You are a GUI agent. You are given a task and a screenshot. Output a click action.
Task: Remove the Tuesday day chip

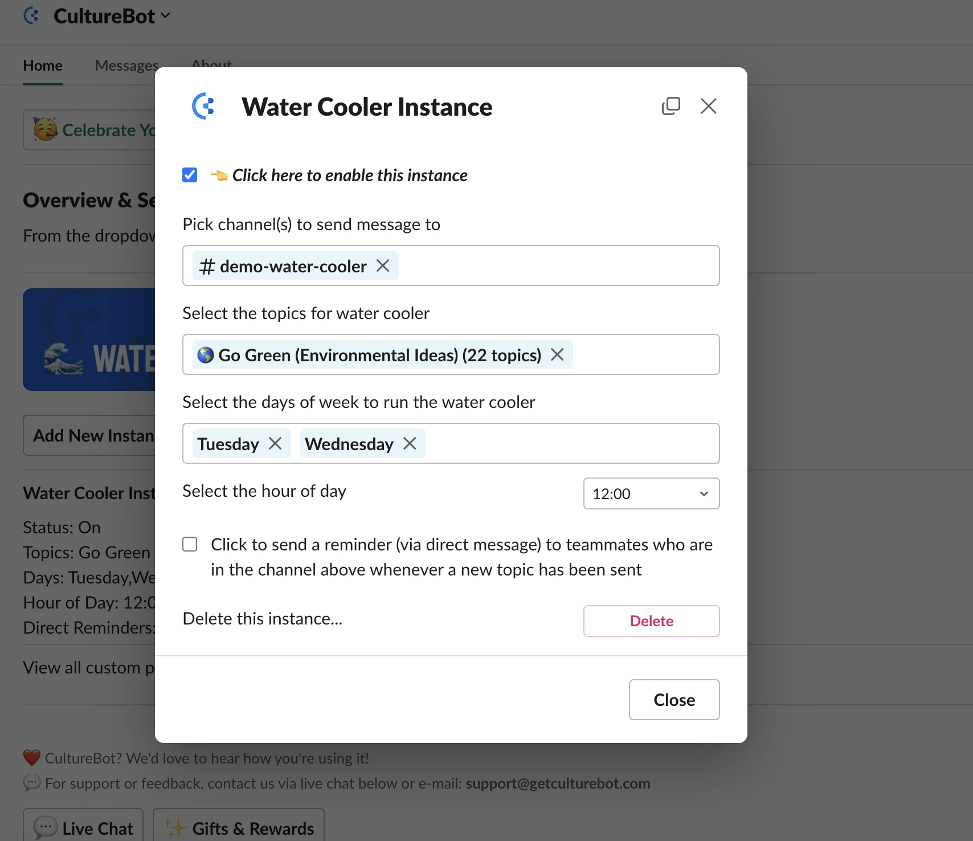click(275, 443)
